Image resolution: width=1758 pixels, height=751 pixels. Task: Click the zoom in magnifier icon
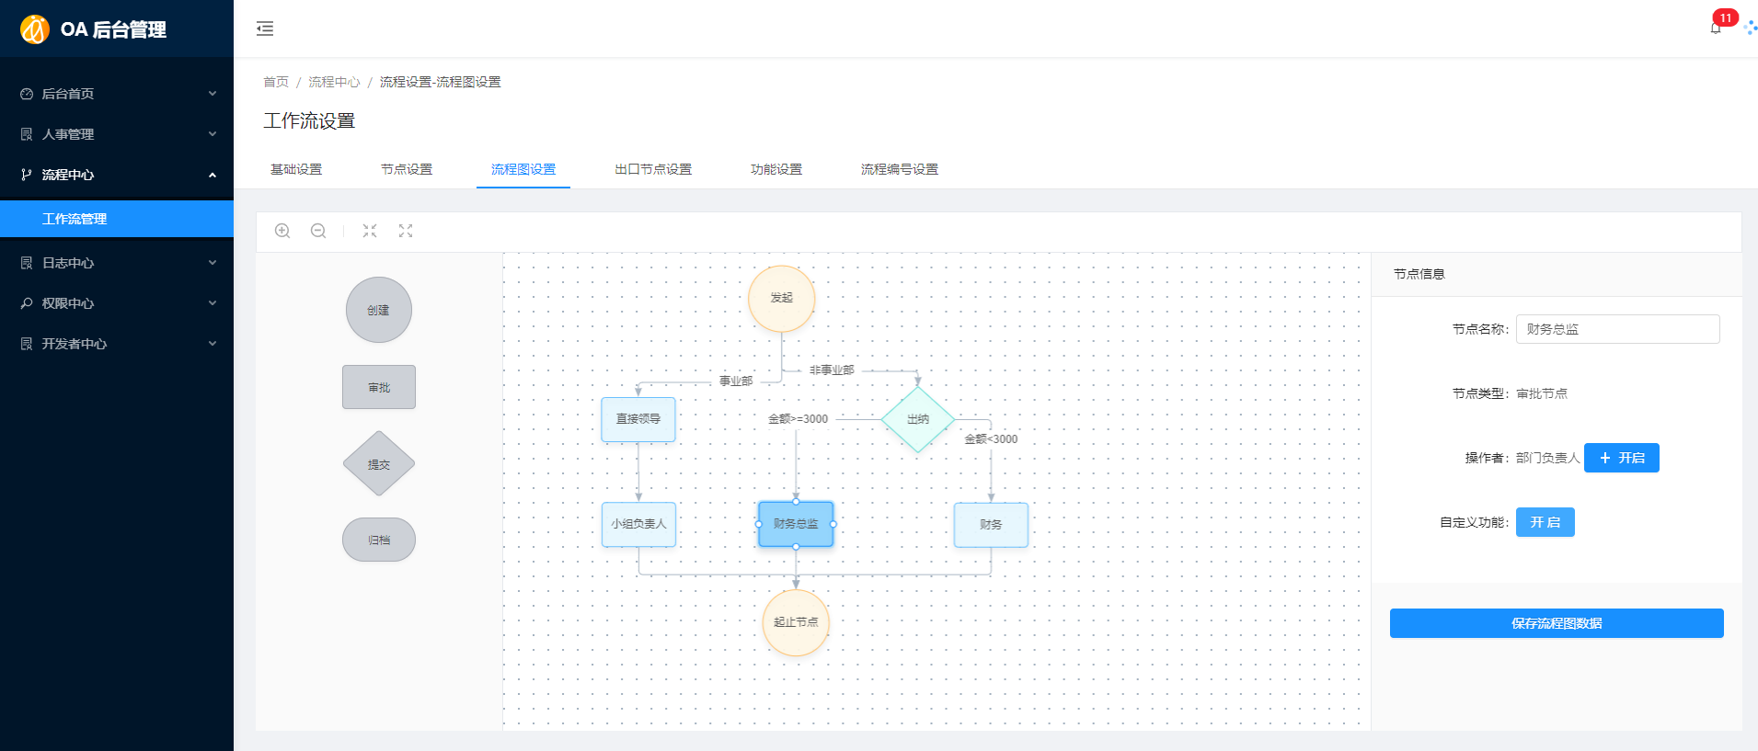[x=282, y=231]
